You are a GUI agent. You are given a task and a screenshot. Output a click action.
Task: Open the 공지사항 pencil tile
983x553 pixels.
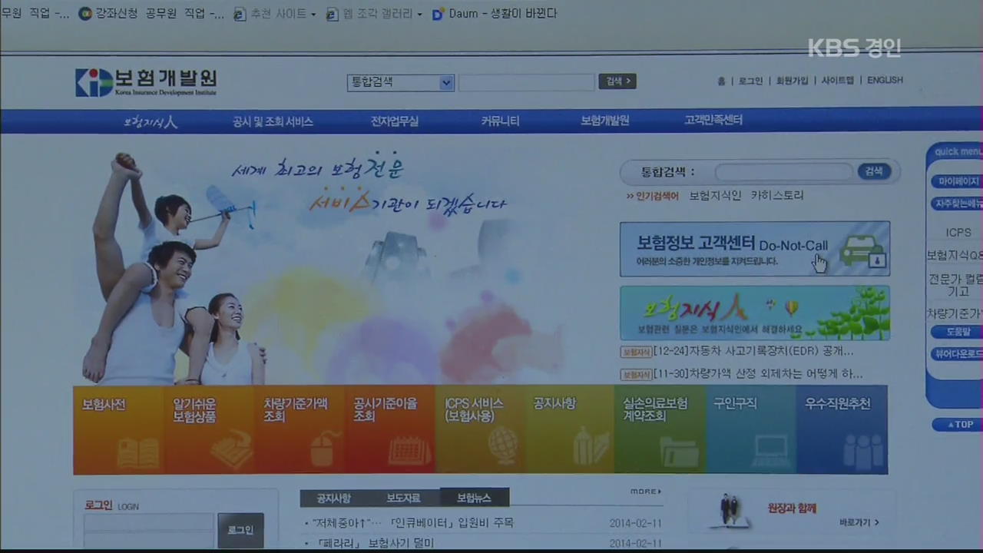click(x=570, y=430)
